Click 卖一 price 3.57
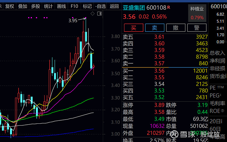 click(159, 64)
